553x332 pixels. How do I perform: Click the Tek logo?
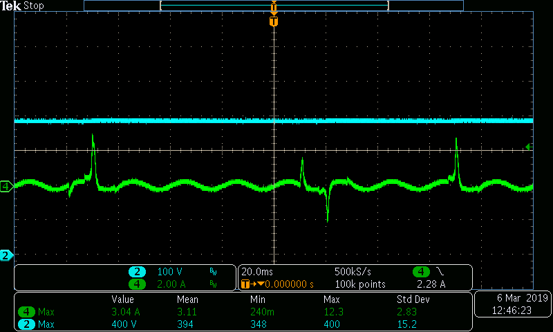point(10,6)
